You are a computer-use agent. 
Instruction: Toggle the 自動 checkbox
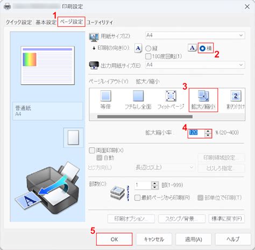click(x=100, y=158)
